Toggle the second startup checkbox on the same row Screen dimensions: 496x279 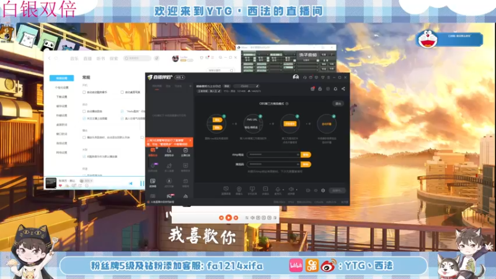[122, 92]
